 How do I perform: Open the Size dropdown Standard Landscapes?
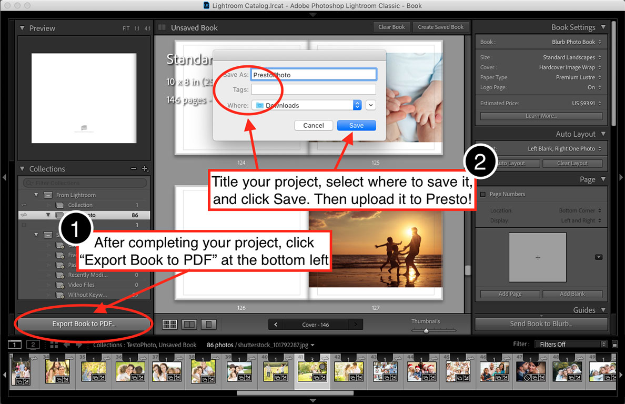(572, 57)
